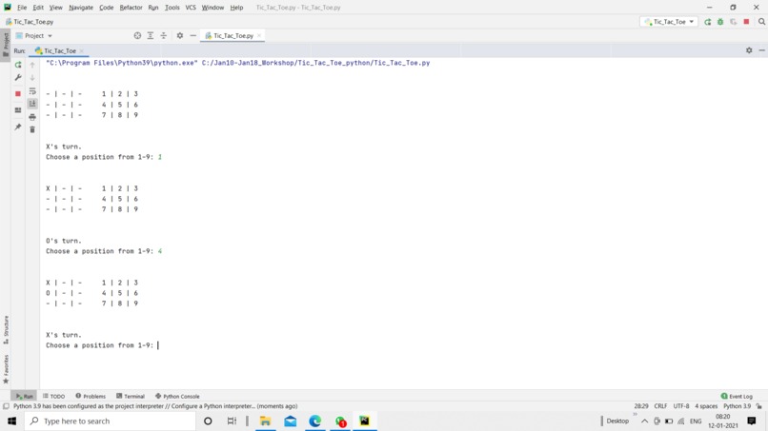Viewport: 768px width, 431px height.
Task: Open the Edit menu
Action: tap(38, 8)
